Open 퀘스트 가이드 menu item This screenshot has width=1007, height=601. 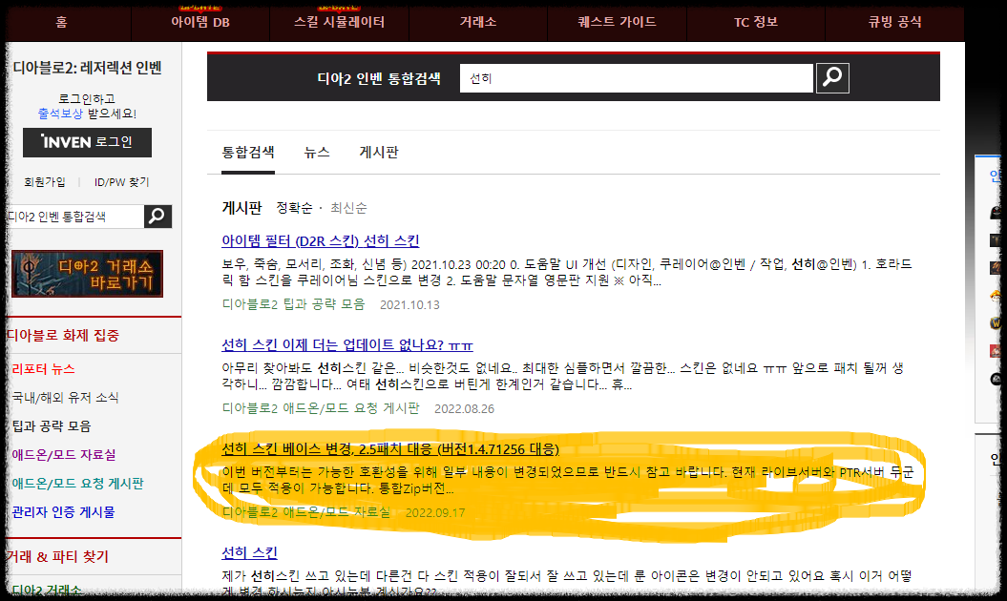(617, 23)
